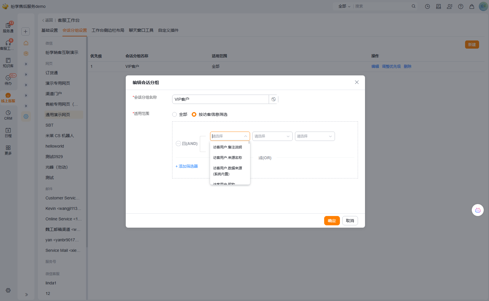Open the floating assistant robot icon
Viewport: 489px width, 301px height.
click(478, 210)
